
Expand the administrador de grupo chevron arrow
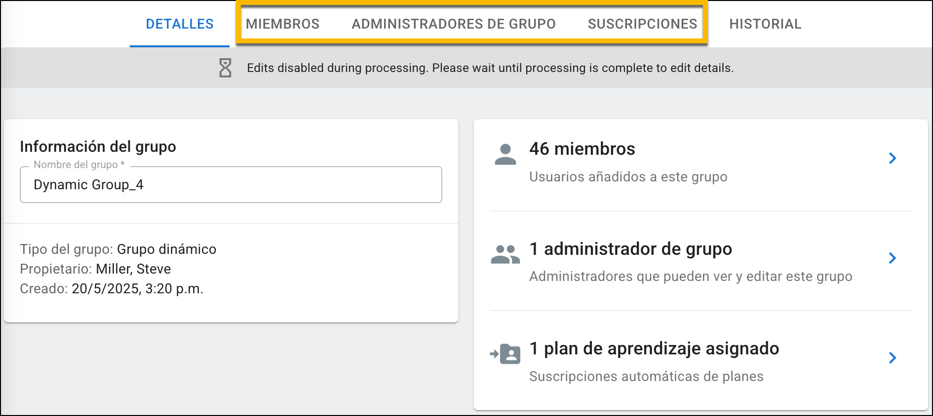pyautogui.click(x=893, y=258)
